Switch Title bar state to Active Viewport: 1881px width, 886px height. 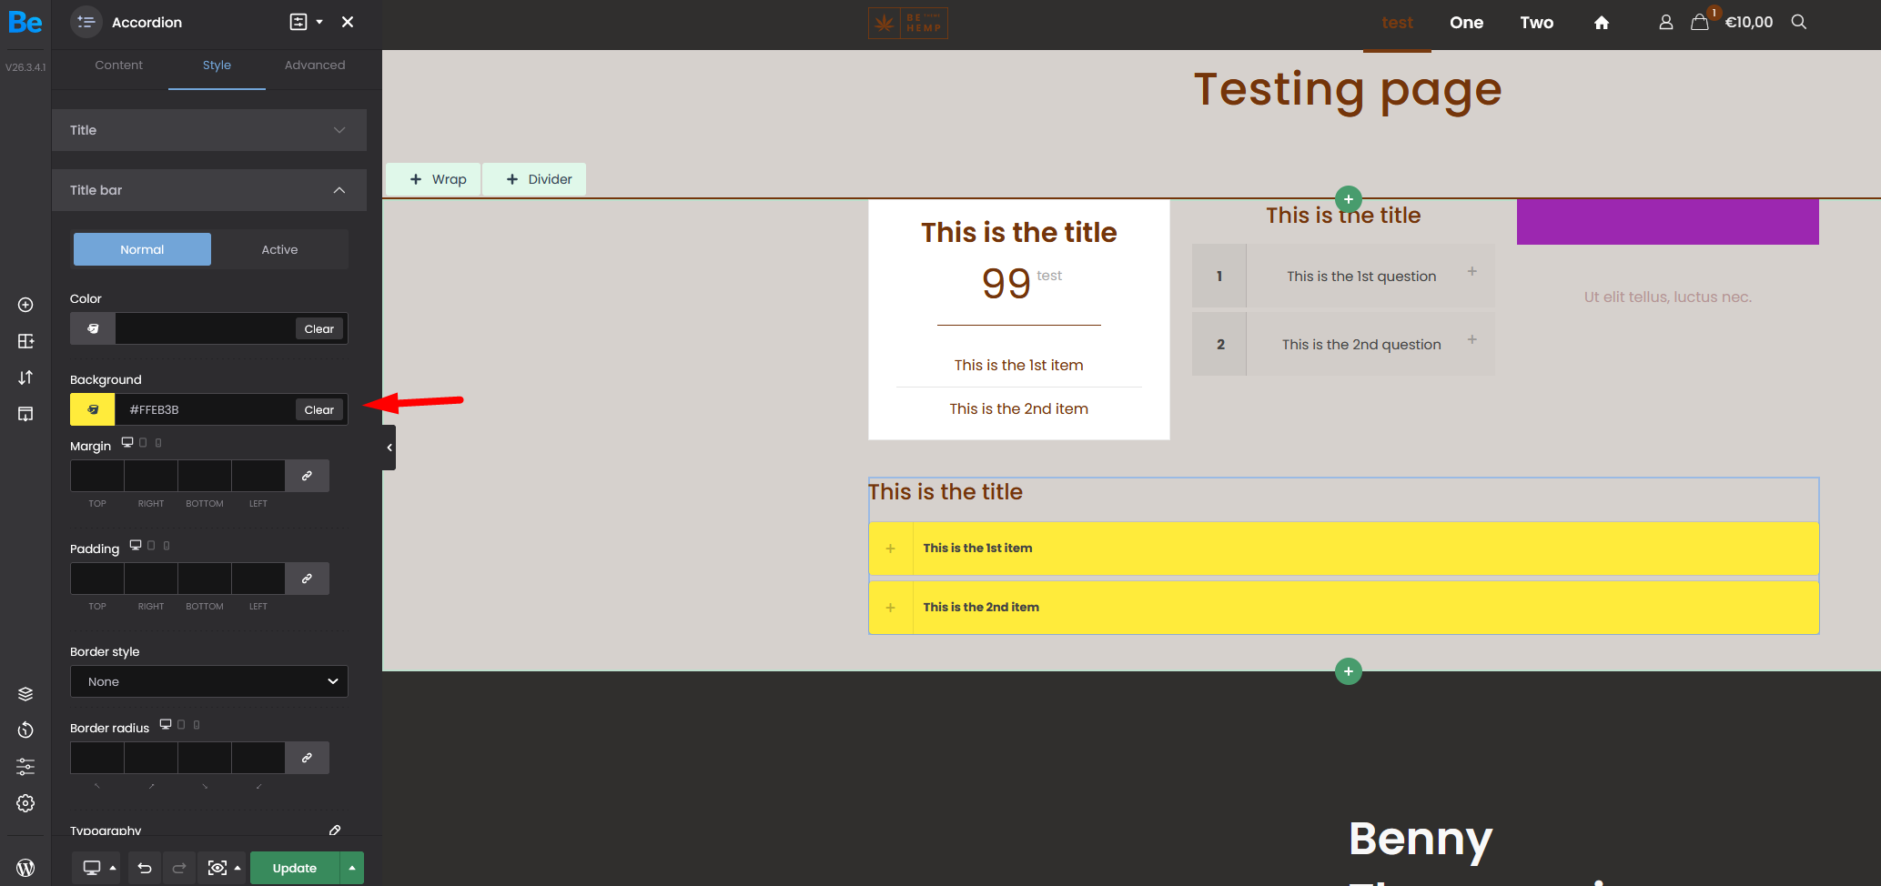(x=279, y=249)
